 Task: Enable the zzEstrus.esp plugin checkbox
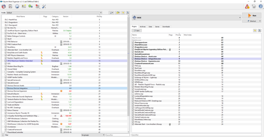(x=133, y=94)
